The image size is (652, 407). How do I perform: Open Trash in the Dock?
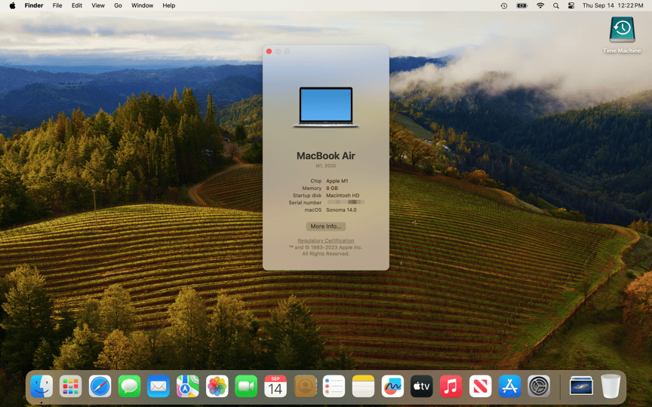610,386
